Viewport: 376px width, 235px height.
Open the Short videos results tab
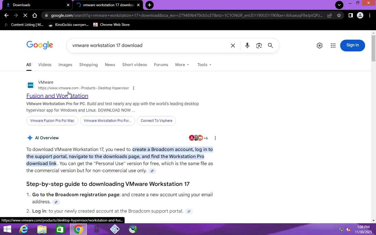point(135,65)
